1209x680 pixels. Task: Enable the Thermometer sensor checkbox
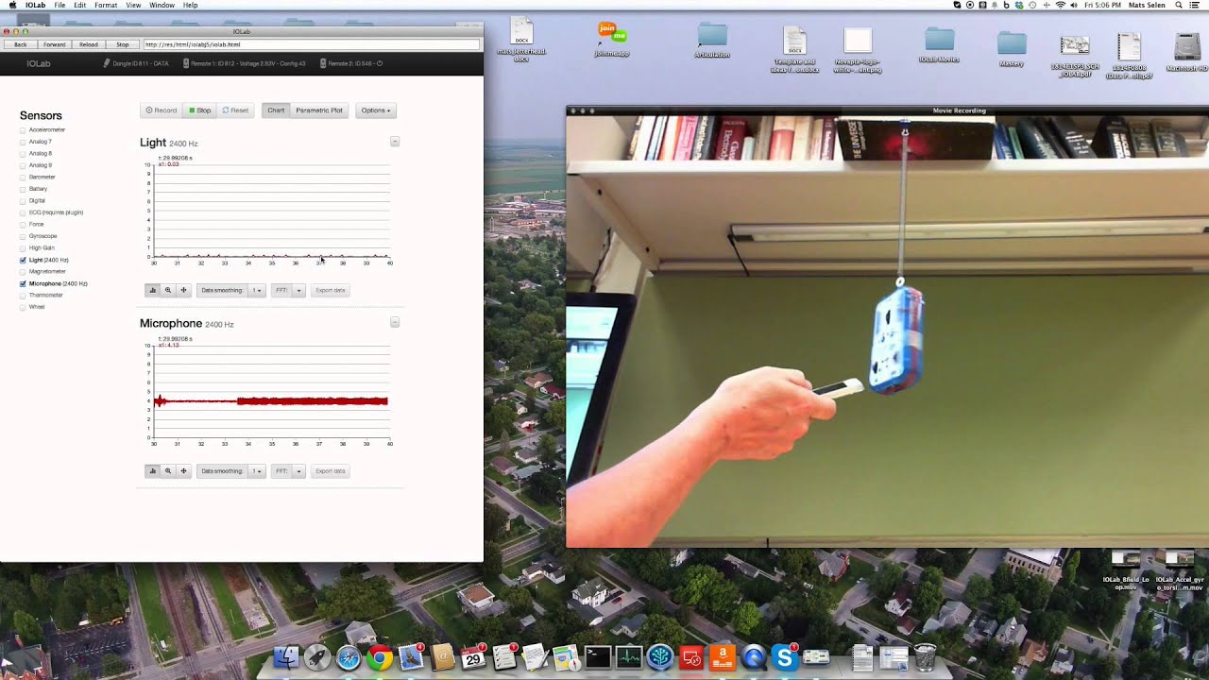pyautogui.click(x=23, y=295)
